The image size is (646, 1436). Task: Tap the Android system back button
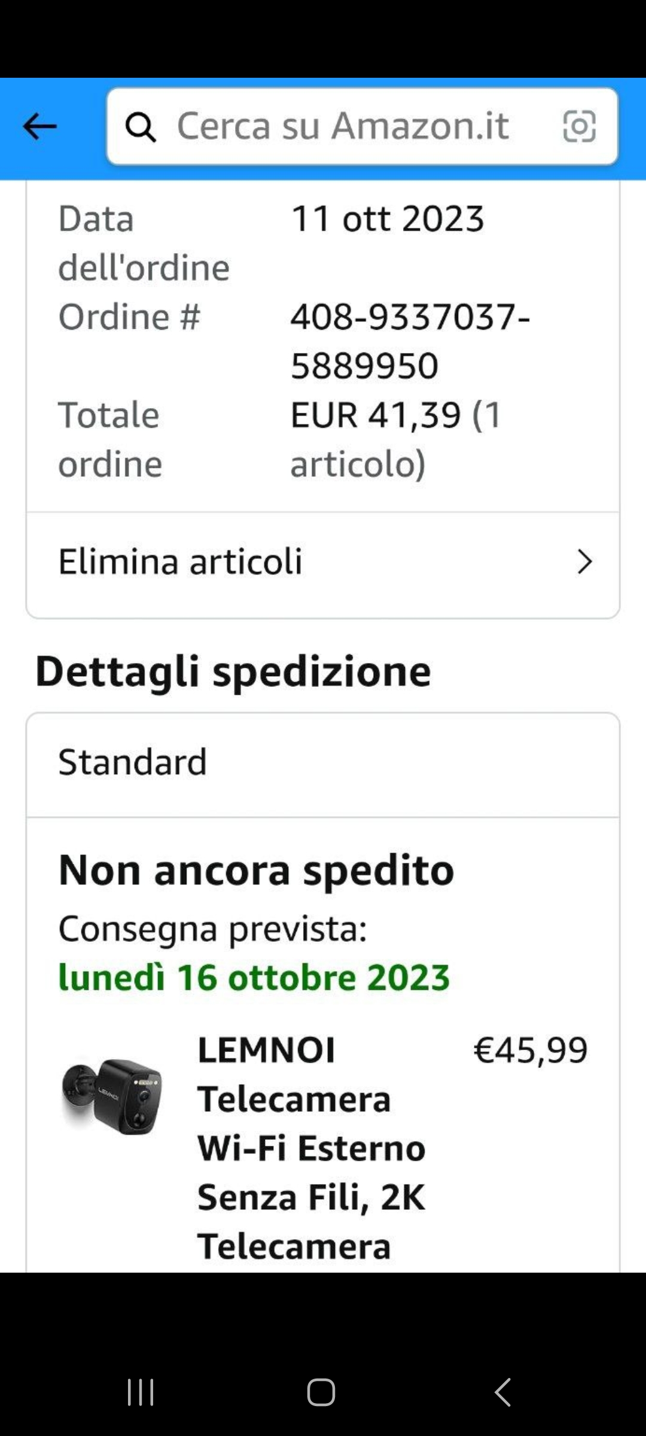[x=502, y=1392]
